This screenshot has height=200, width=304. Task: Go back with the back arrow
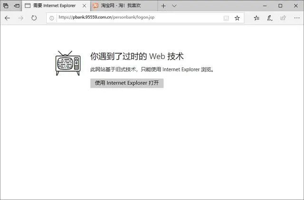tap(8, 18)
